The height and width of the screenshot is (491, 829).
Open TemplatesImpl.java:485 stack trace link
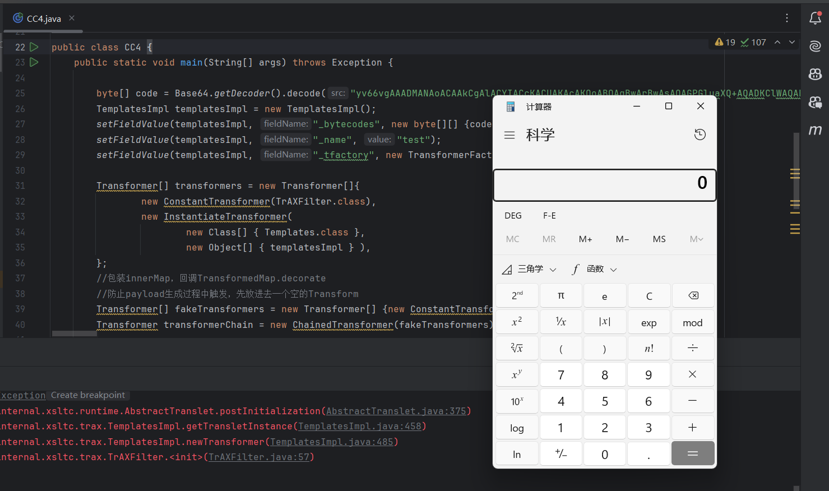click(x=331, y=442)
